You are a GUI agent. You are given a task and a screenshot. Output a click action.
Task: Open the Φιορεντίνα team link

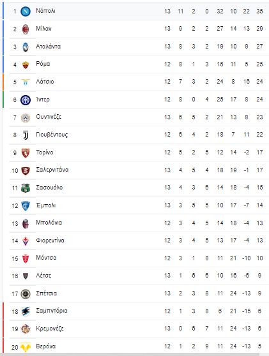coord(50,241)
